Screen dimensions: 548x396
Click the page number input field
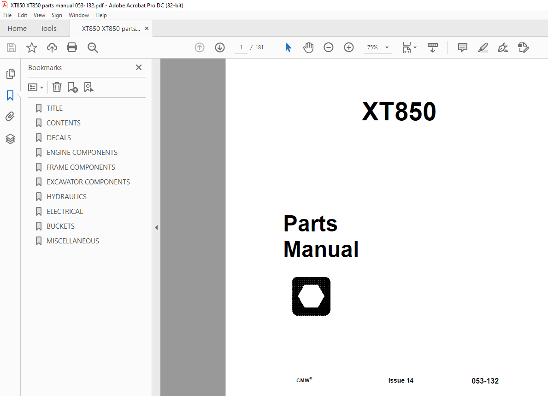pos(241,47)
